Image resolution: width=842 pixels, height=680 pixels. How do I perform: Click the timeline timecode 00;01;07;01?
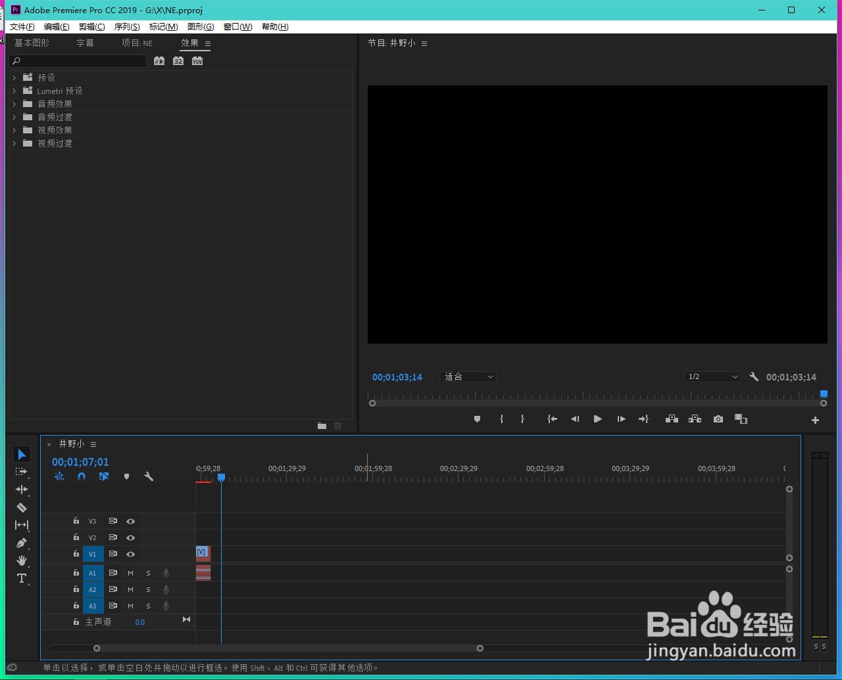80,462
